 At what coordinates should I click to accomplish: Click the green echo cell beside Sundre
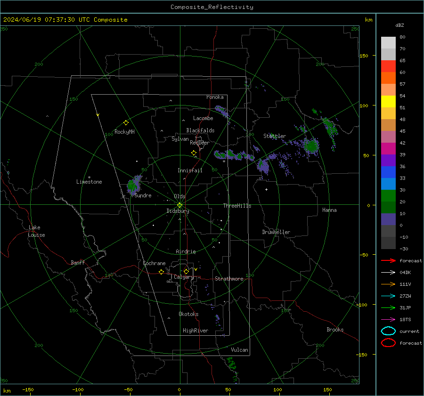(133, 186)
